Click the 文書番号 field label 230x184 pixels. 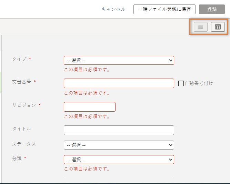(x=22, y=82)
